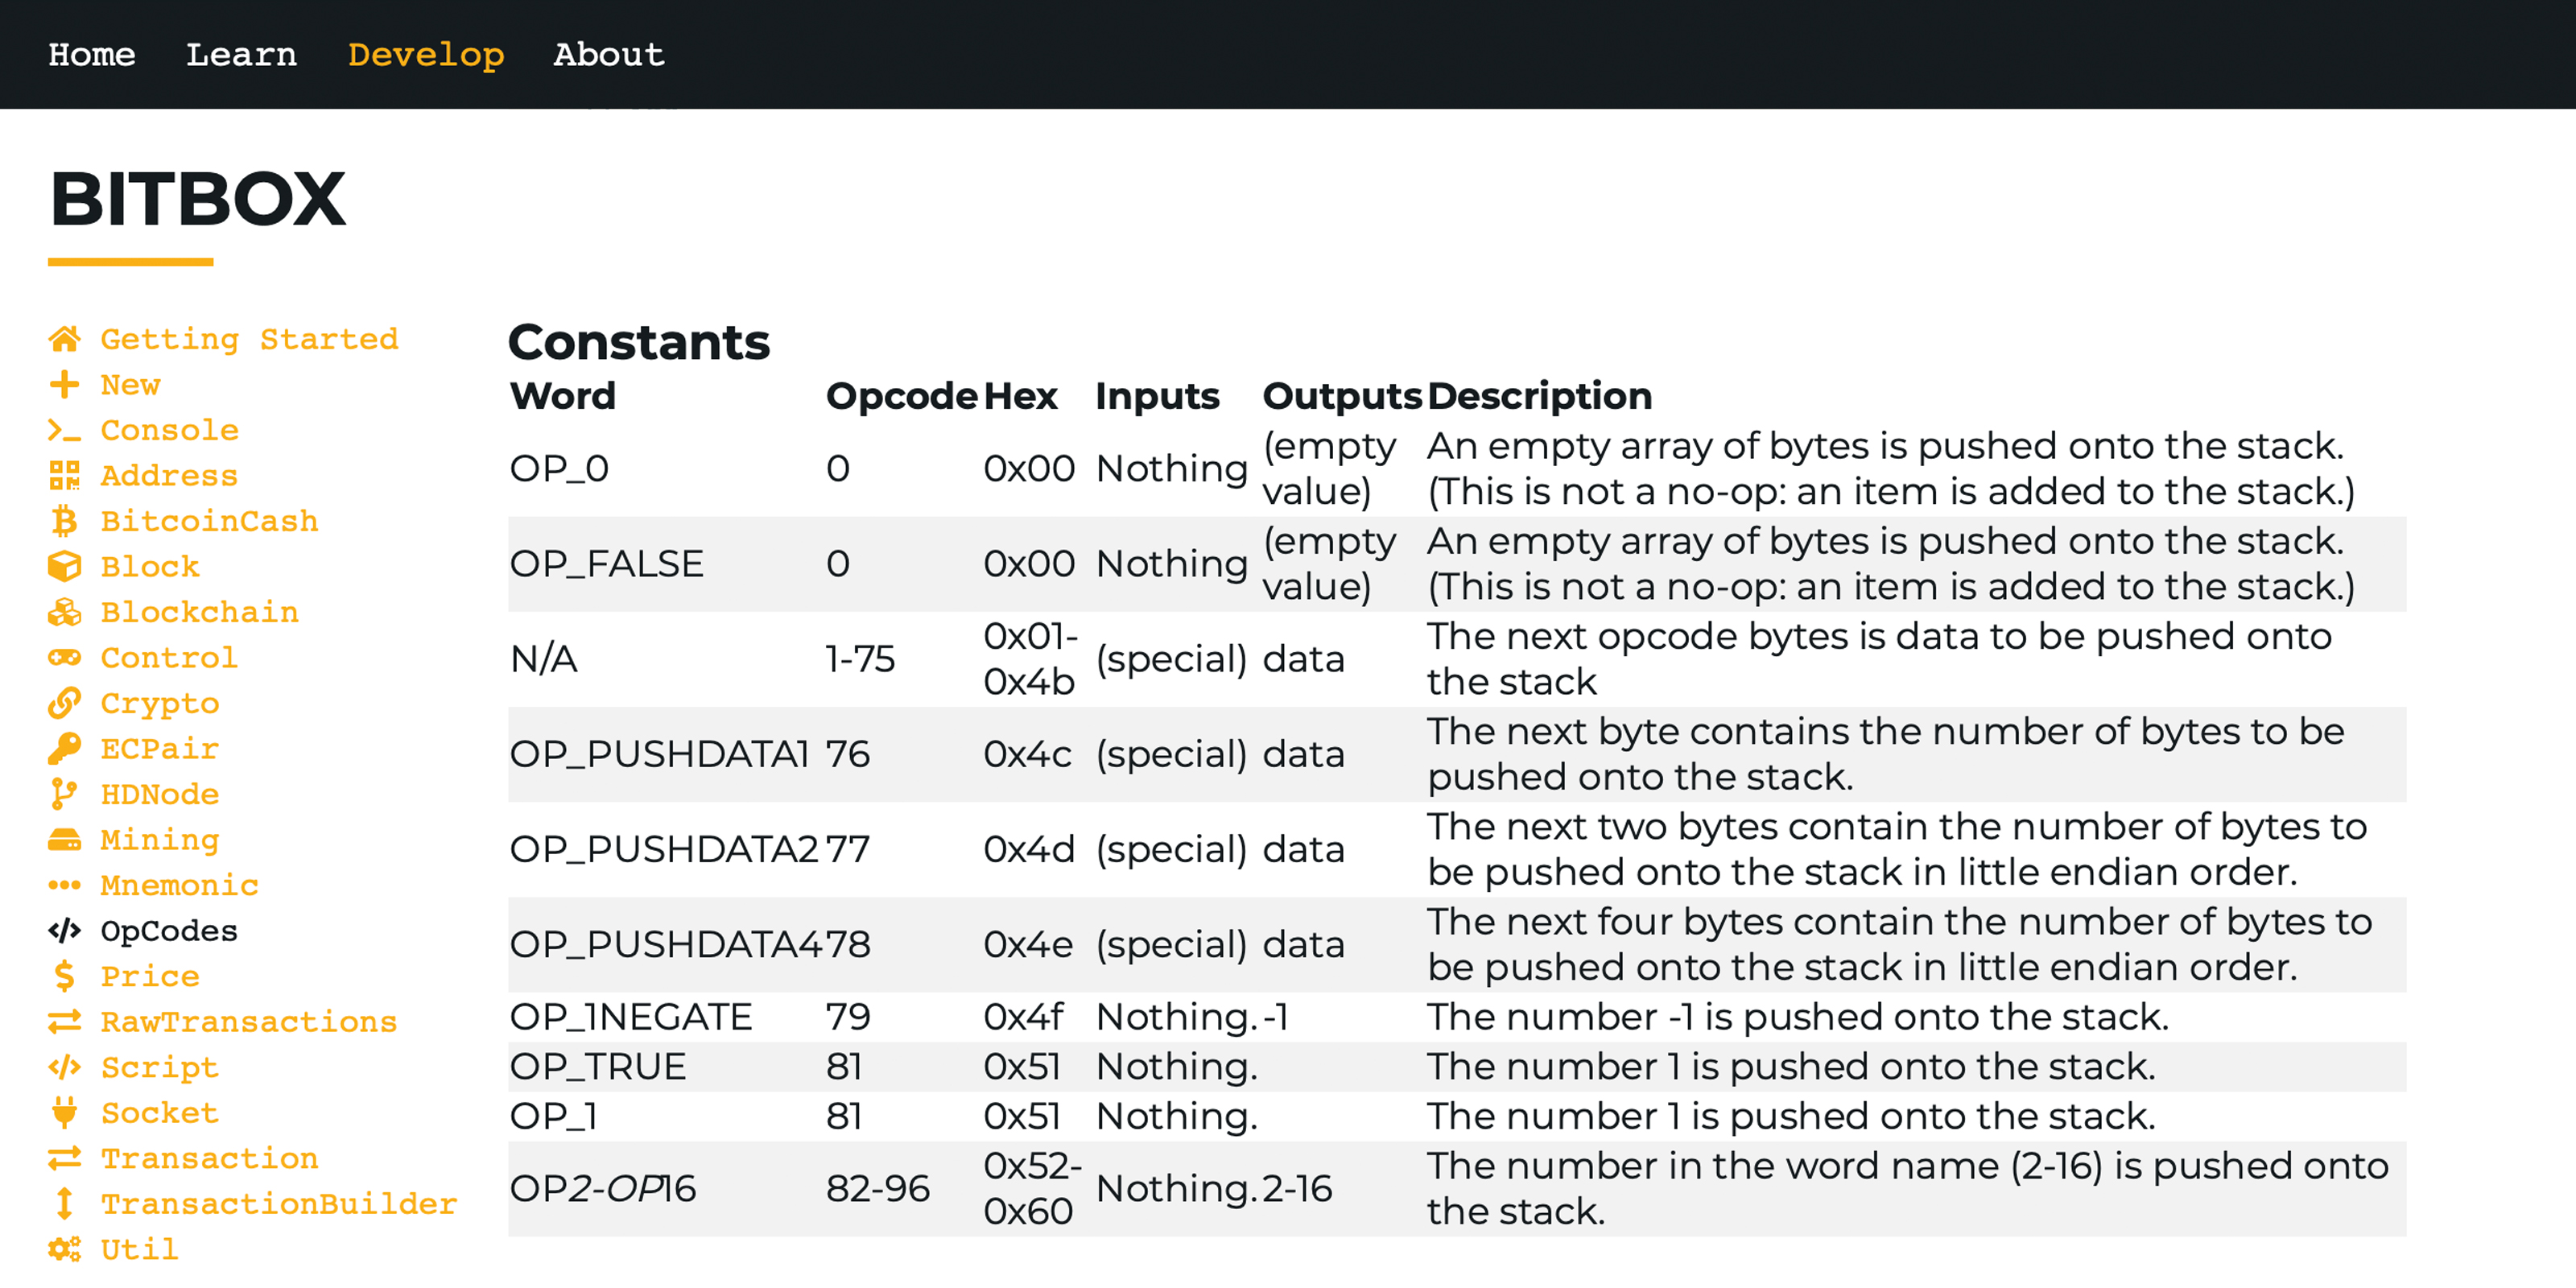This screenshot has height=1288, width=2576.
Task: Click the Blockchain stacked cubes icon
Action: (64, 612)
